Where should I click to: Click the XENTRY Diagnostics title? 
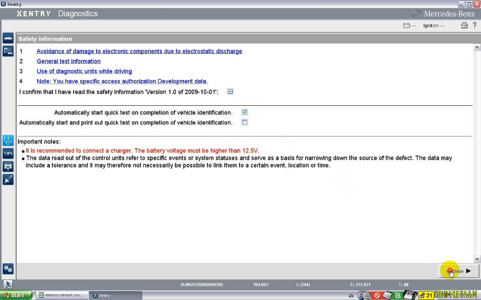pos(57,14)
